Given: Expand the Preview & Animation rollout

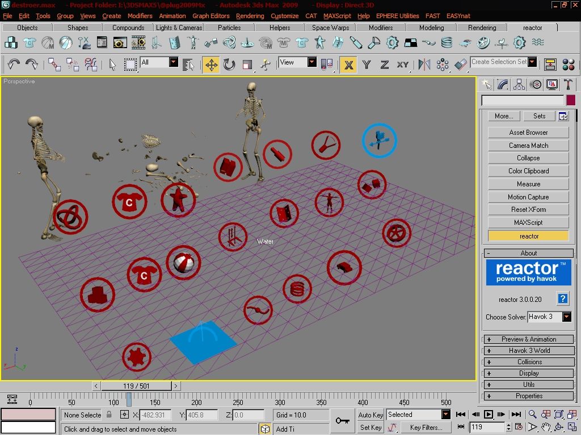Looking at the screenshot, I should [529, 339].
